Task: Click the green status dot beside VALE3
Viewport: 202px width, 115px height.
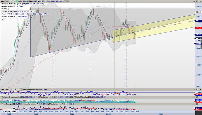Action: pyautogui.click(x=16, y=1)
